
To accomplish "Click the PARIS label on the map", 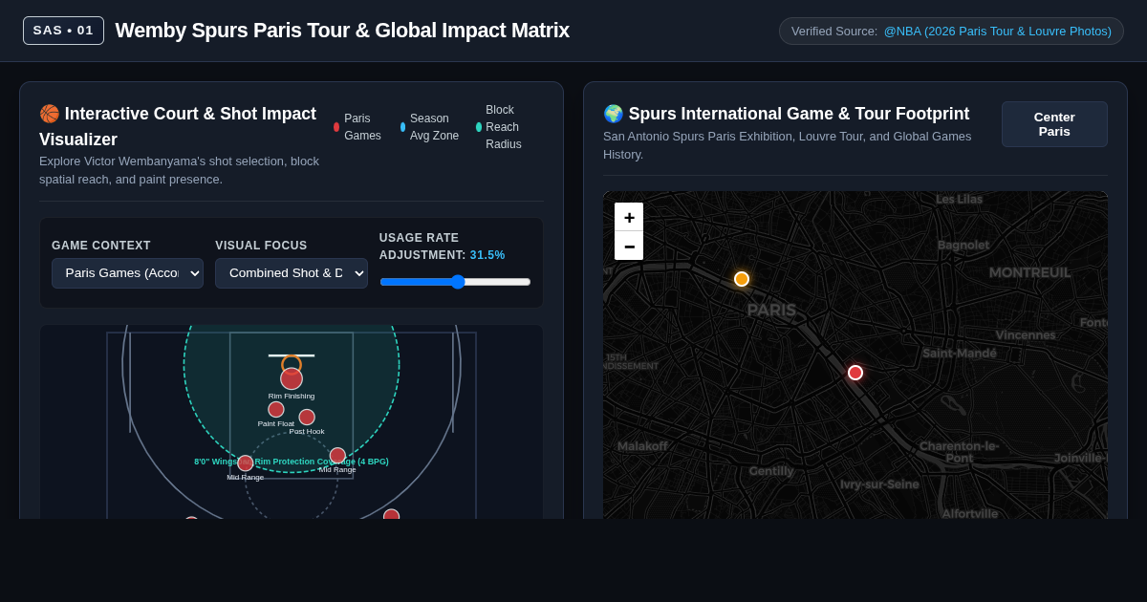I will pyautogui.click(x=771, y=311).
